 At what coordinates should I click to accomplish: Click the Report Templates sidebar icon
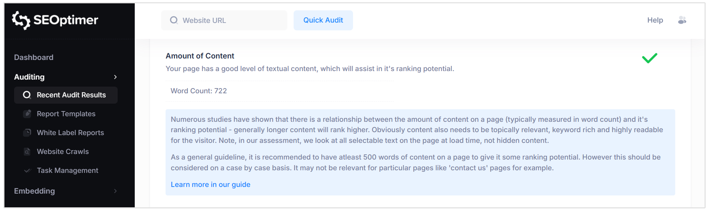[x=27, y=114]
